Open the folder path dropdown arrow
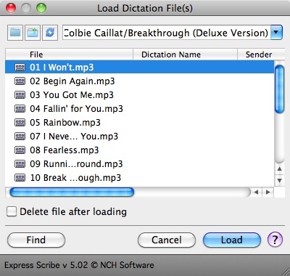The height and width of the screenshot is (276, 290). (276, 33)
